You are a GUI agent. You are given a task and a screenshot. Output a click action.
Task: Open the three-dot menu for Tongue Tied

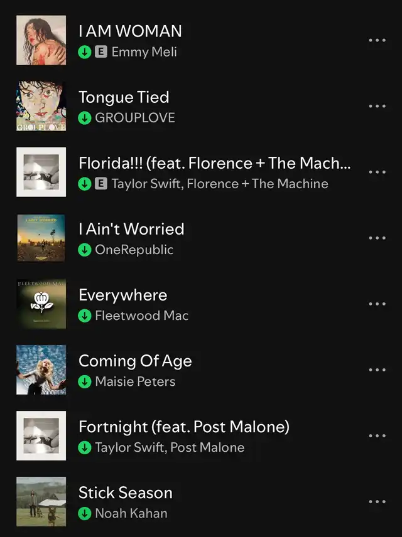coord(377,106)
